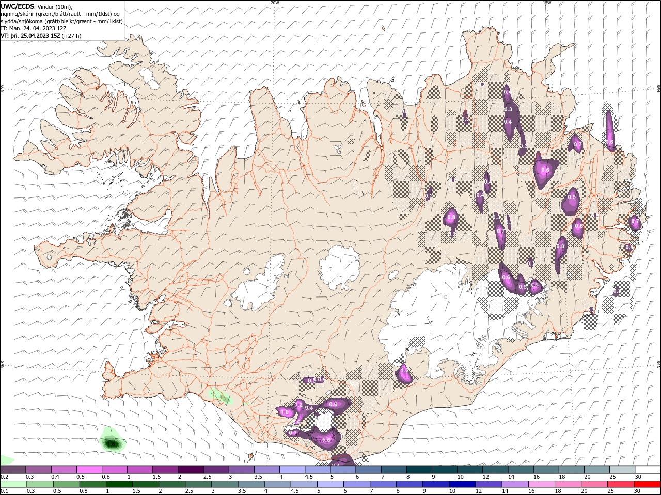Viewport: 661px width, 495px height.
Task: Click the darkest green 1–1.5 rain swatch
Action: (119, 484)
